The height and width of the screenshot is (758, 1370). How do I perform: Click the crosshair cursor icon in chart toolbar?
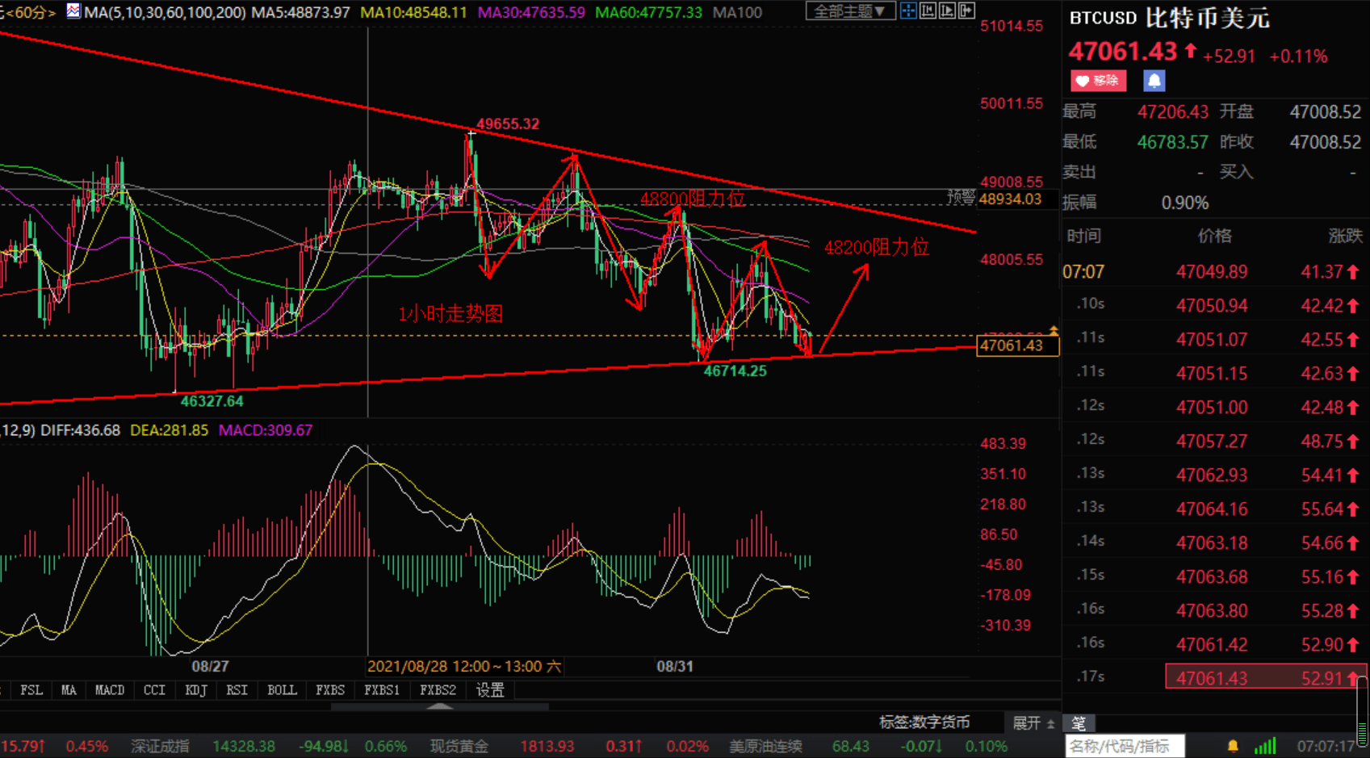[908, 11]
